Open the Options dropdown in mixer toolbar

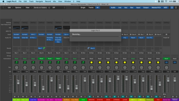(x=19, y=8)
